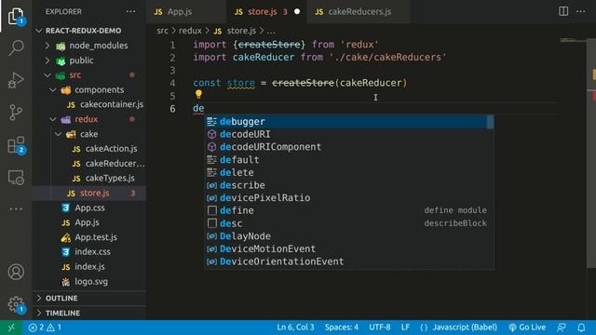Click the lightbulb code action icon
This screenshot has height=335, width=596.
pos(198,94)
